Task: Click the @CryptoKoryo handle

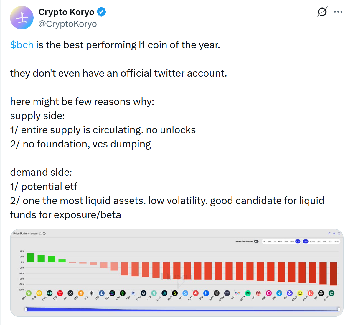Action: [x=67, y=24]
